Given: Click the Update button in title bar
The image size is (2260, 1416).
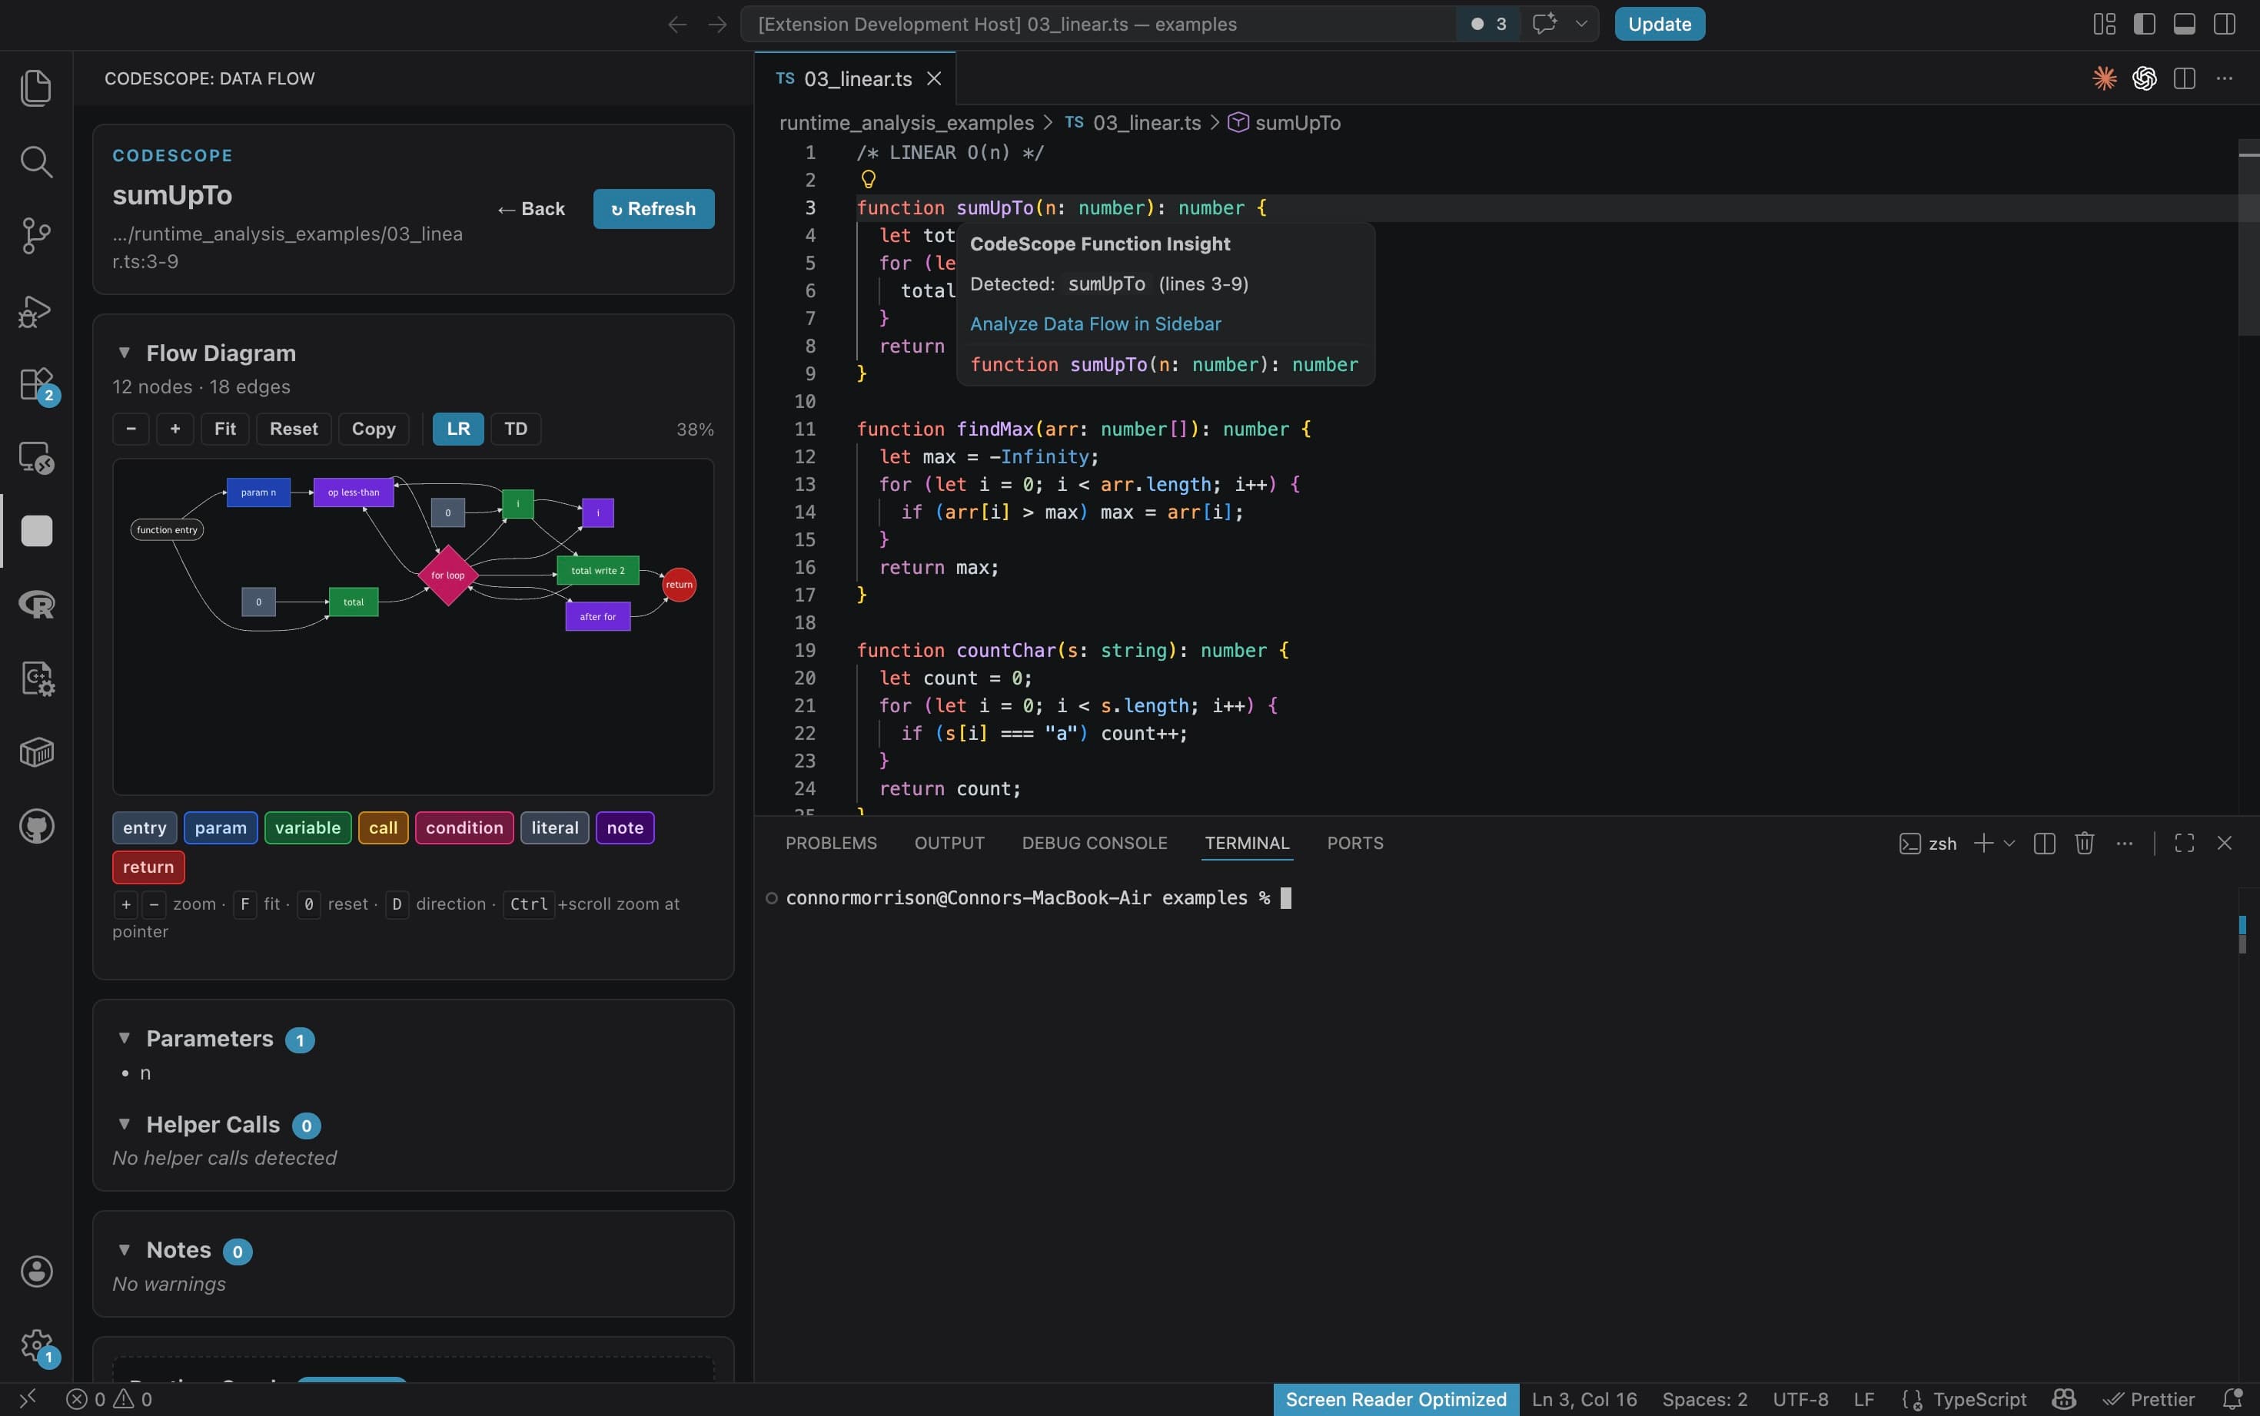Looking at the screenshot, I should click(1660, 25).
